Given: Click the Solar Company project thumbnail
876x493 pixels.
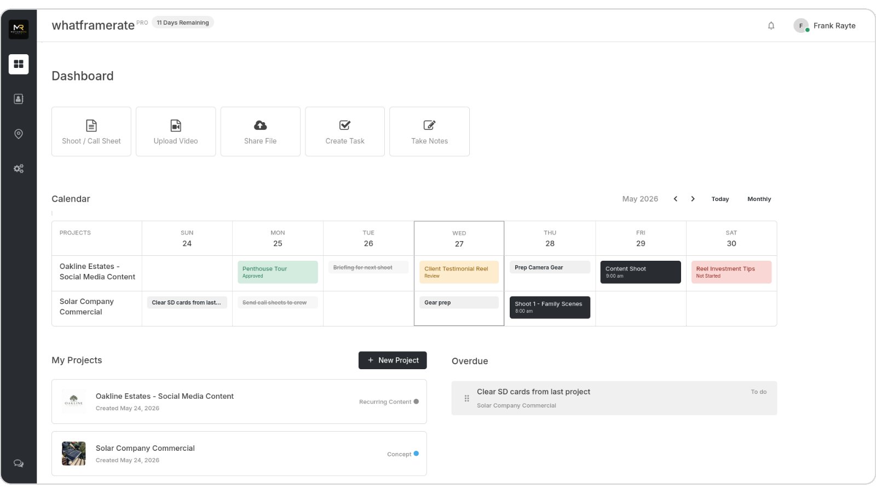Looking at the screenshot, I should tap(74, 454).
